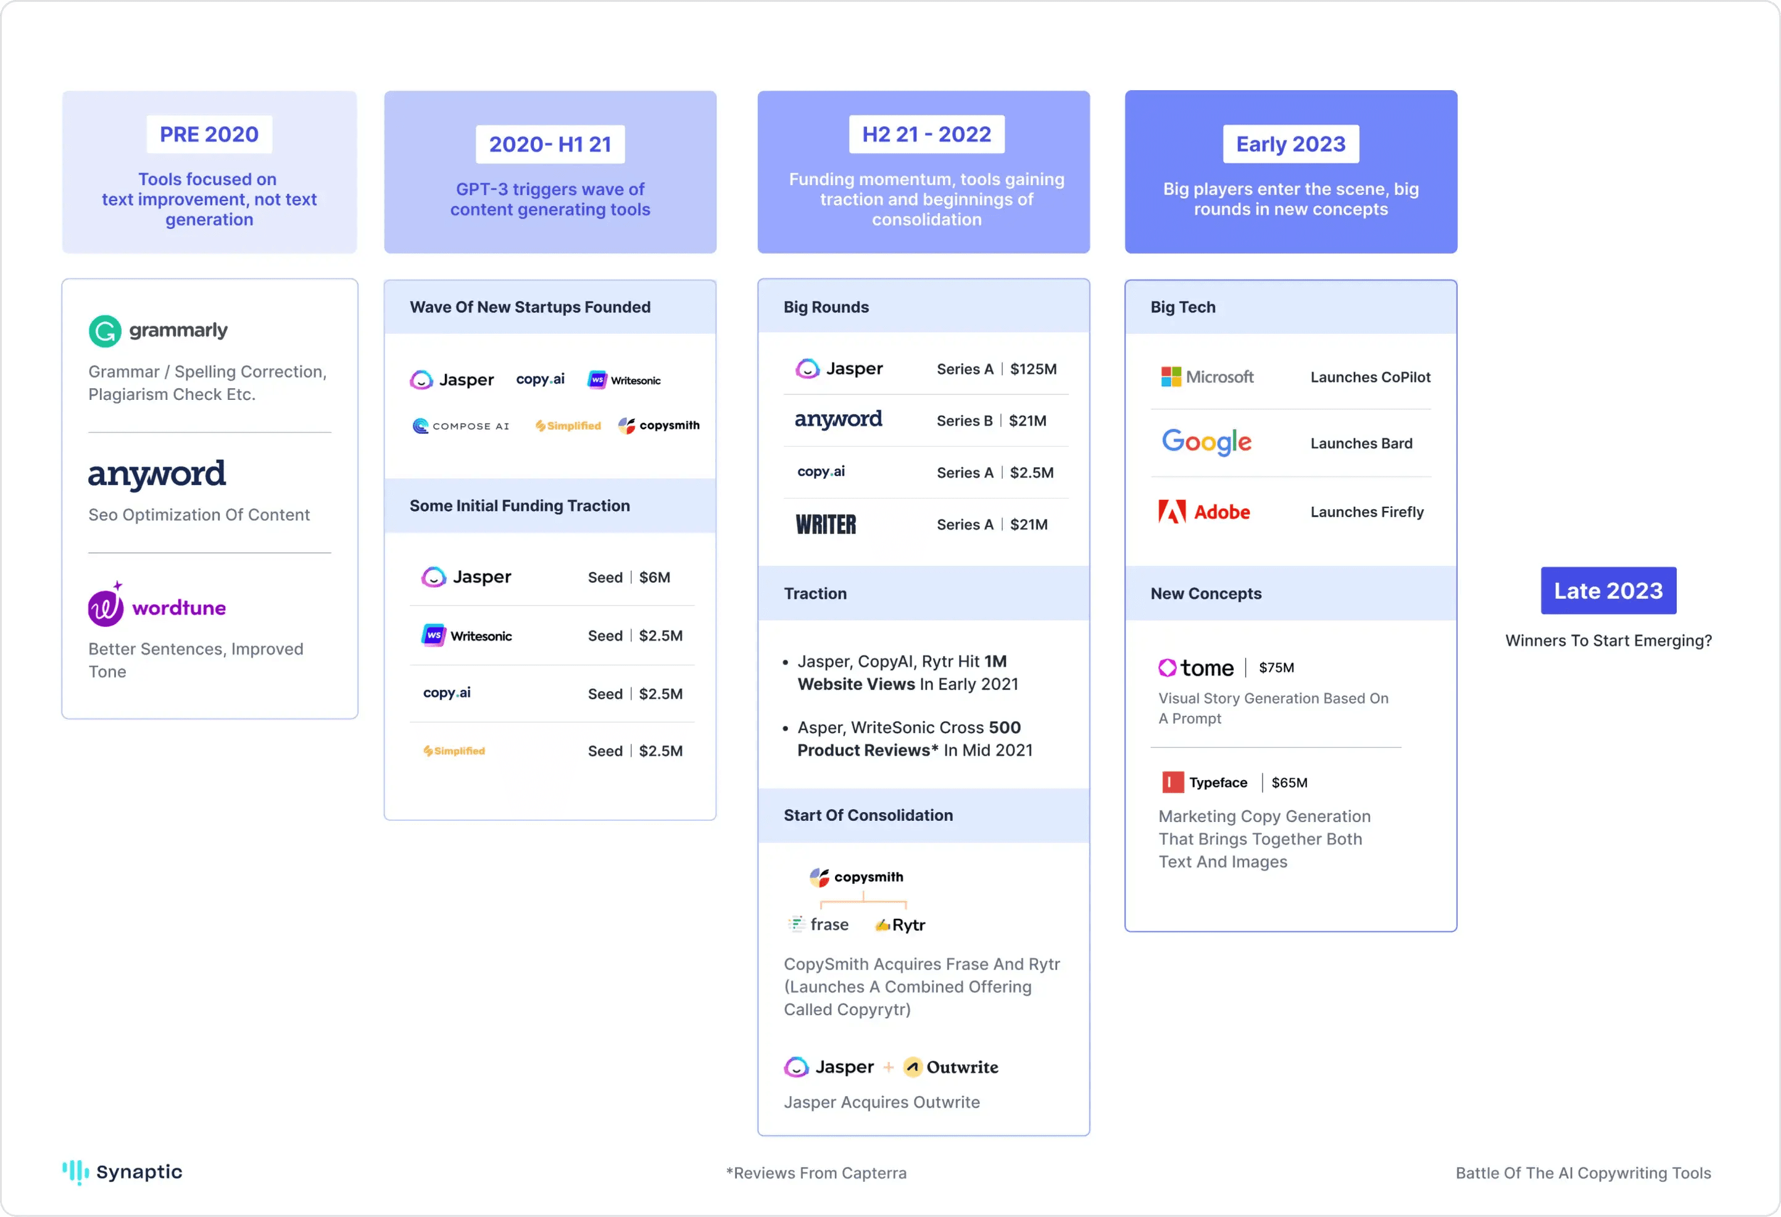
Task: Click the Compose AI logo
Action: pyautogui.click(x=460, y=426)
